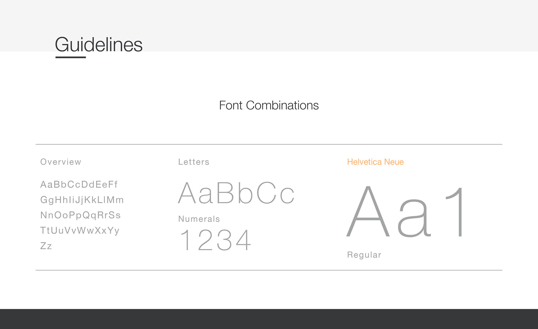Click the capital A in large specimen

[x=368, y=211]
